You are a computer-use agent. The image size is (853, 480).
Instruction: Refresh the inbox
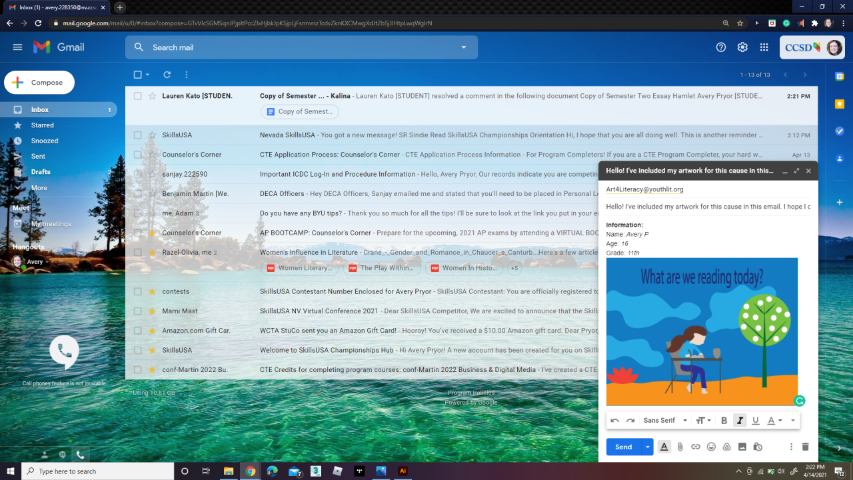[167, 75]
